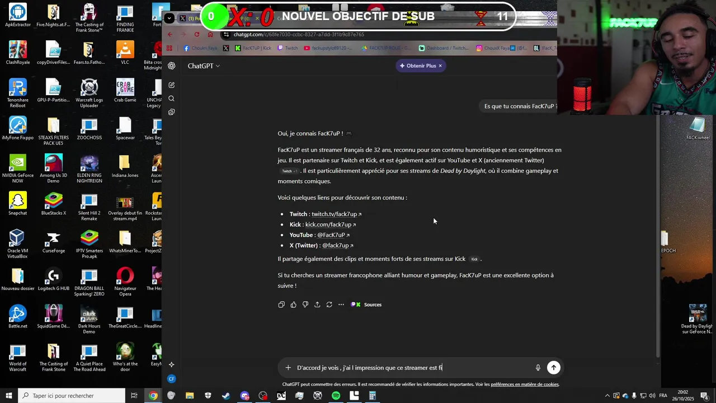Viewport: 716px width, 403px height.
Task: Open préférences en matière de cookies link
Action: 525,385
